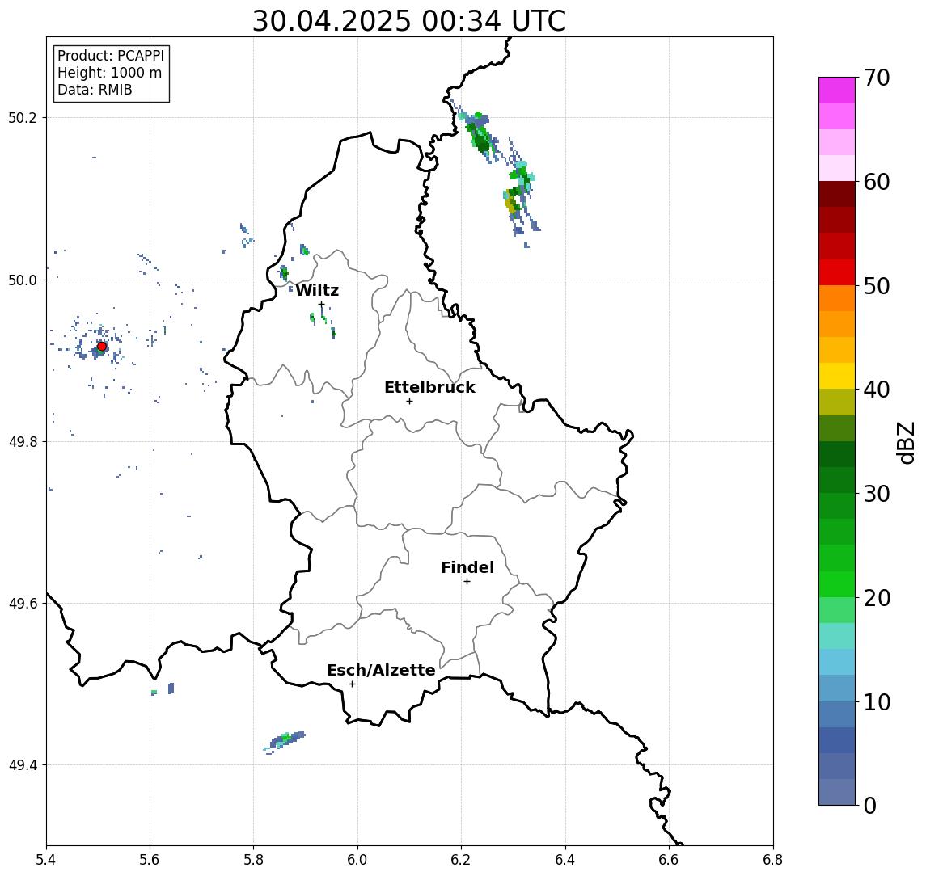
Task: Click the 30 value on colorbar
Action: click(x=876, y=494)
